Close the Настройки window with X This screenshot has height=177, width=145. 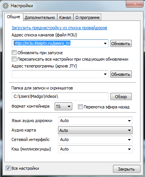coord(134,4)
